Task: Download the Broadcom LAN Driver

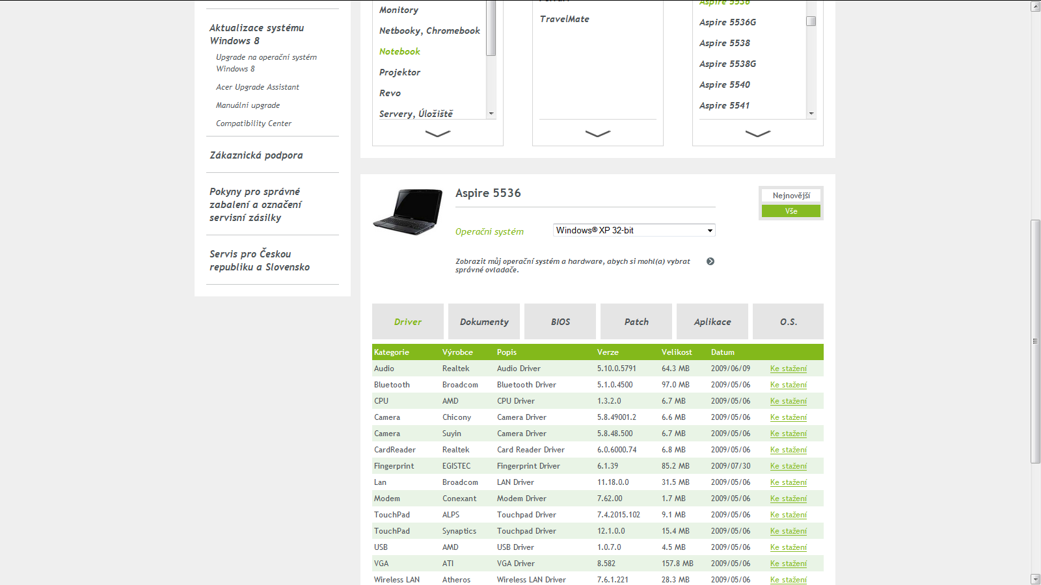Action: point(789,482)
